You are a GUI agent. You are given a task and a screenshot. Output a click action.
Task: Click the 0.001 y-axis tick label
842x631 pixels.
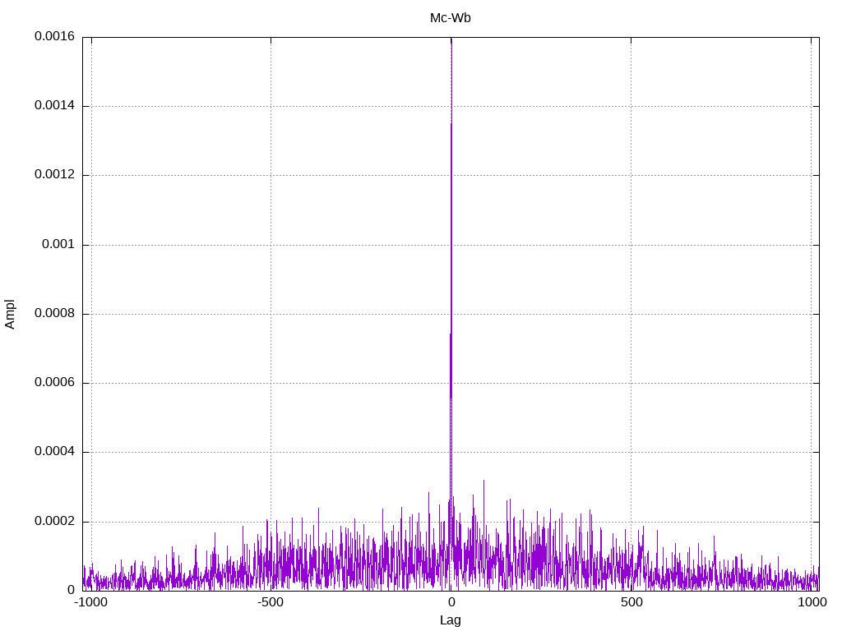(58, 245)
